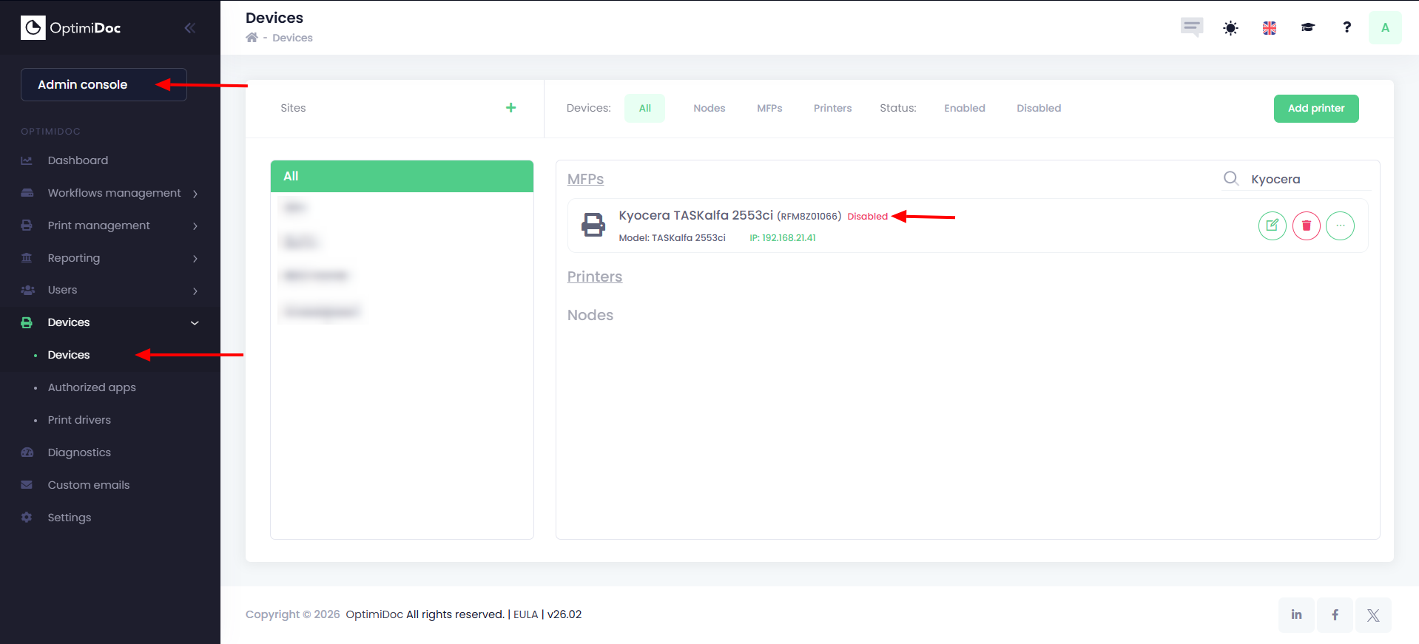Toggle light/dark theme sun icon

click(x=1230, y=28)
